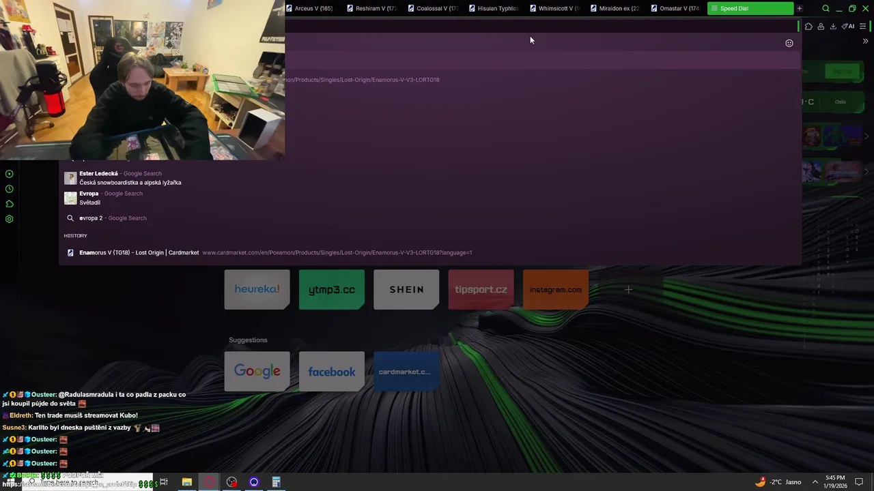Viewport: 874px width, 491px height.
Task: Open the tipsport.cz speed dial tile
Action: coord(481,289)
